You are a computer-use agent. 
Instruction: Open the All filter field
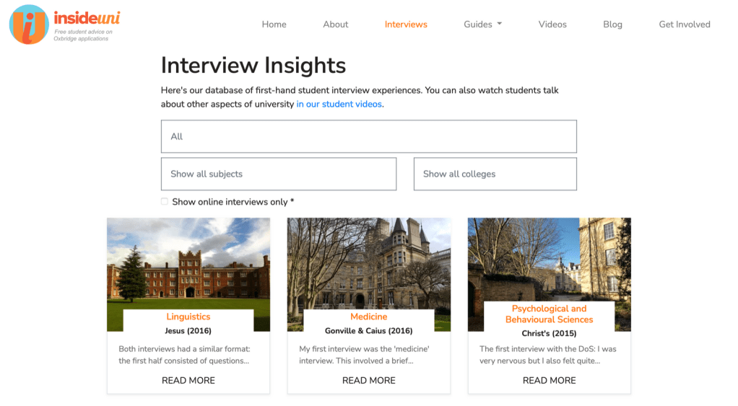tap(368, 136)
